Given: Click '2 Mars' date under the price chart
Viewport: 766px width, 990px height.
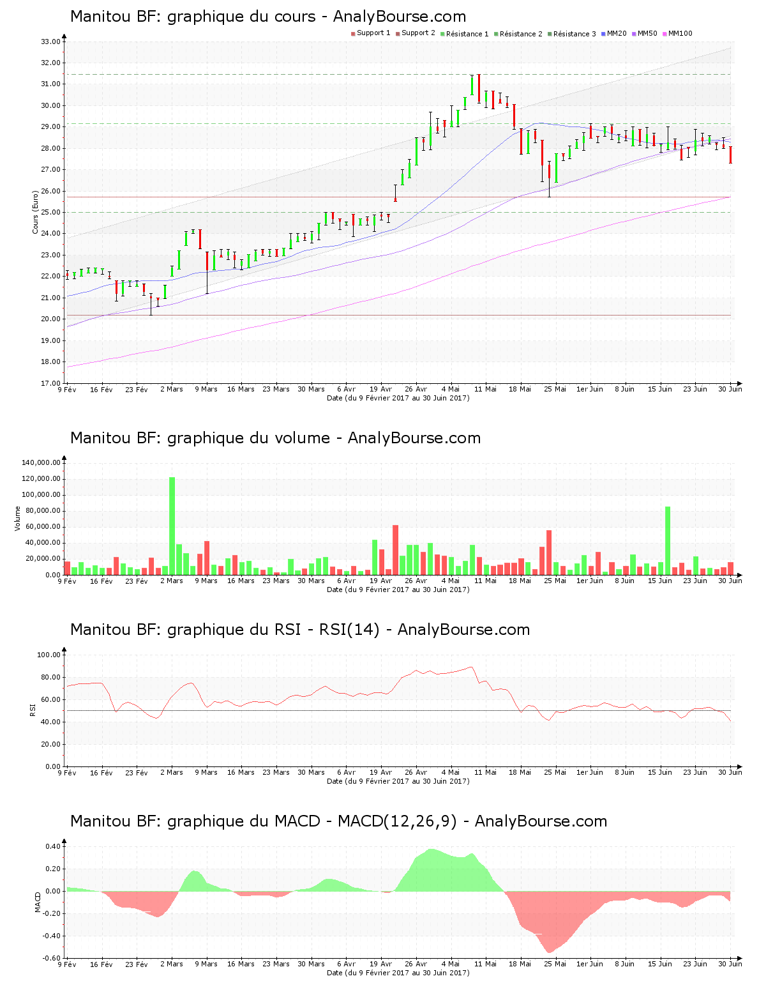Looking at the screenshot, I should pos(171,389).
